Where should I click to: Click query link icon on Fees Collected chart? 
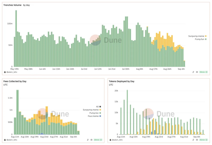(88, 140)
